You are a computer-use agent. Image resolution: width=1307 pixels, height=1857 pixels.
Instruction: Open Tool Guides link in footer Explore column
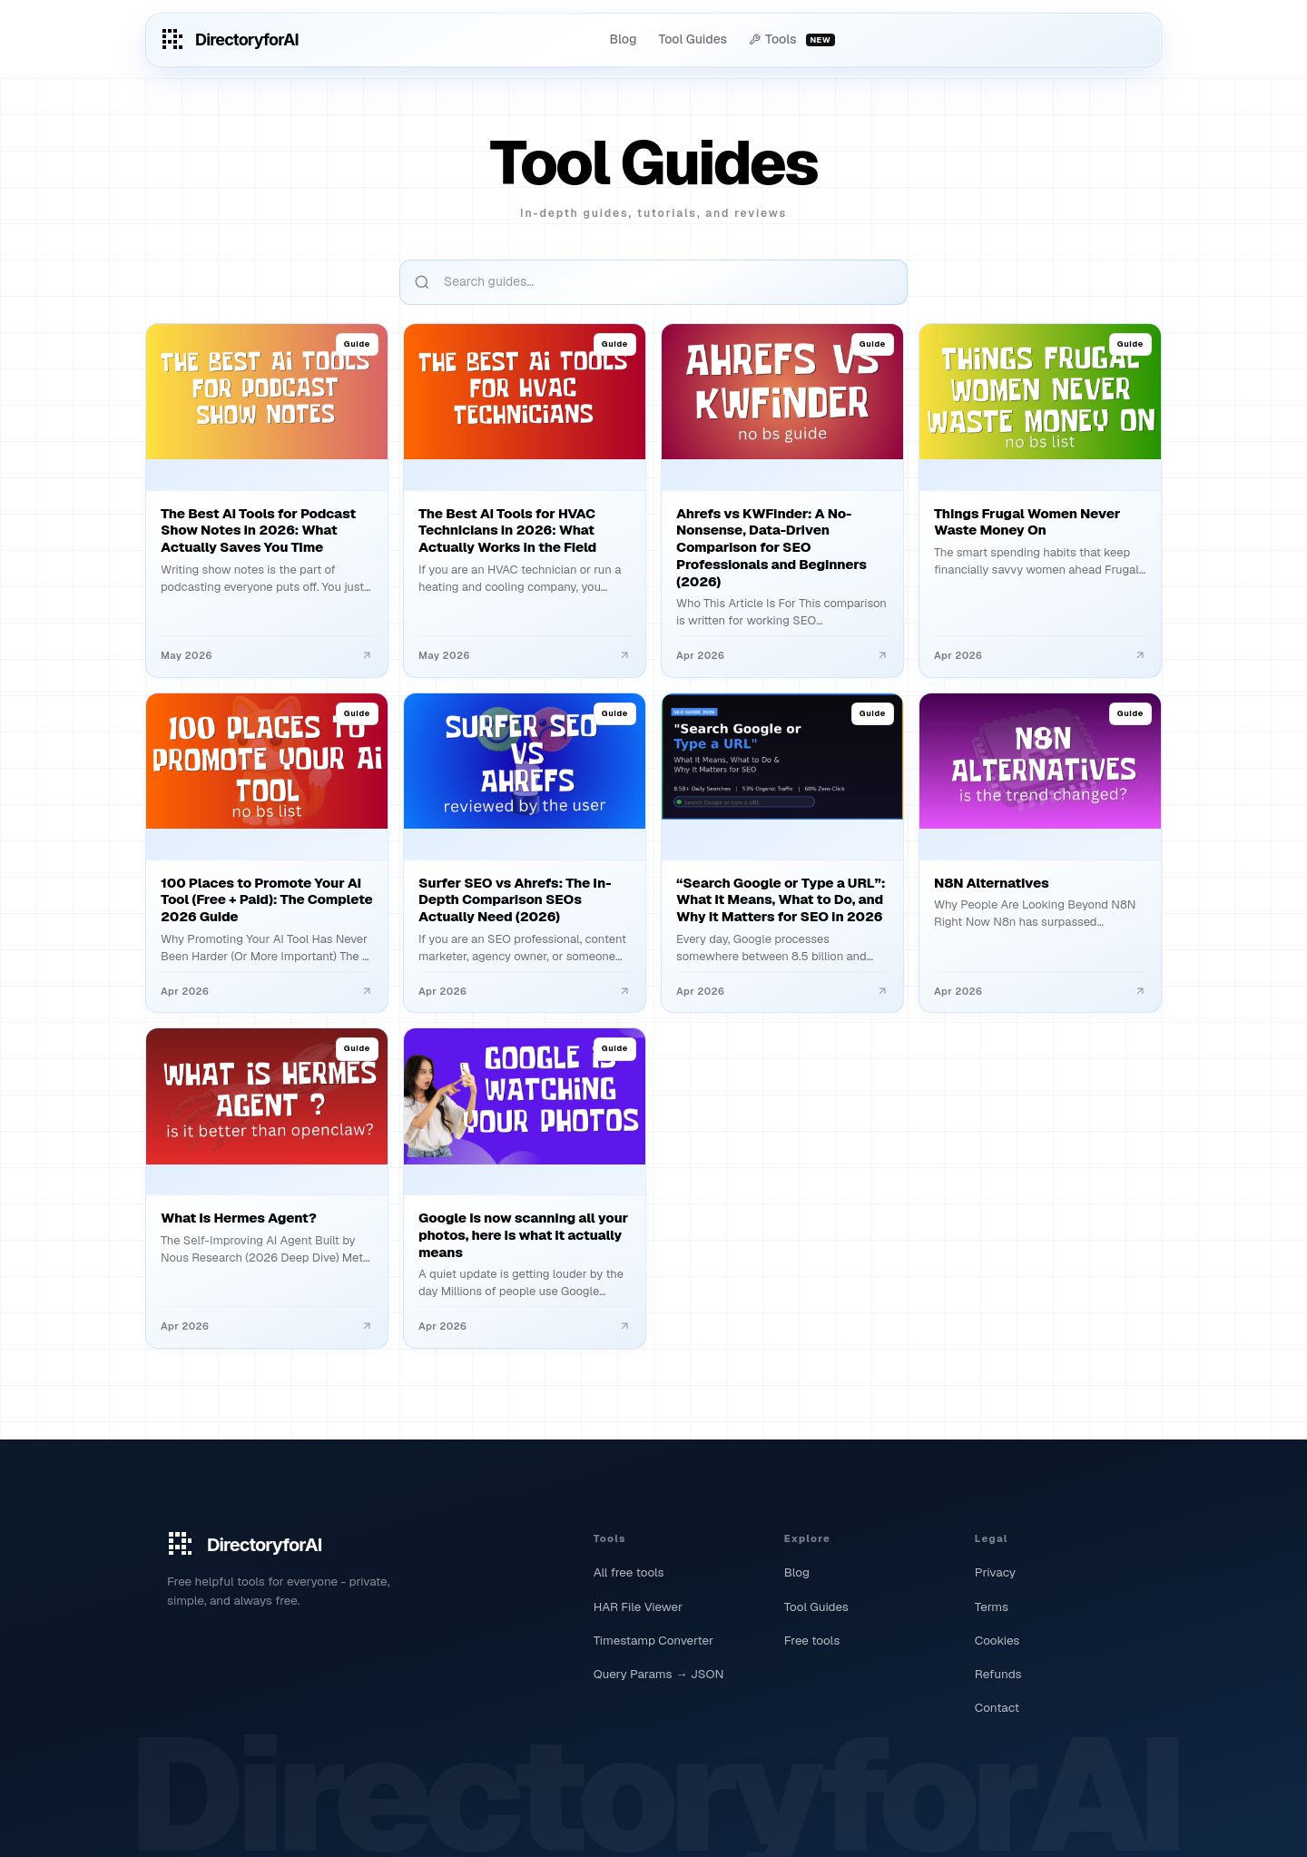[x=816, y=1606]
